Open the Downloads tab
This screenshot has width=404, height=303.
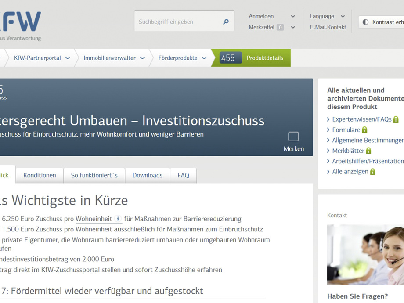[x=148, y=175]
